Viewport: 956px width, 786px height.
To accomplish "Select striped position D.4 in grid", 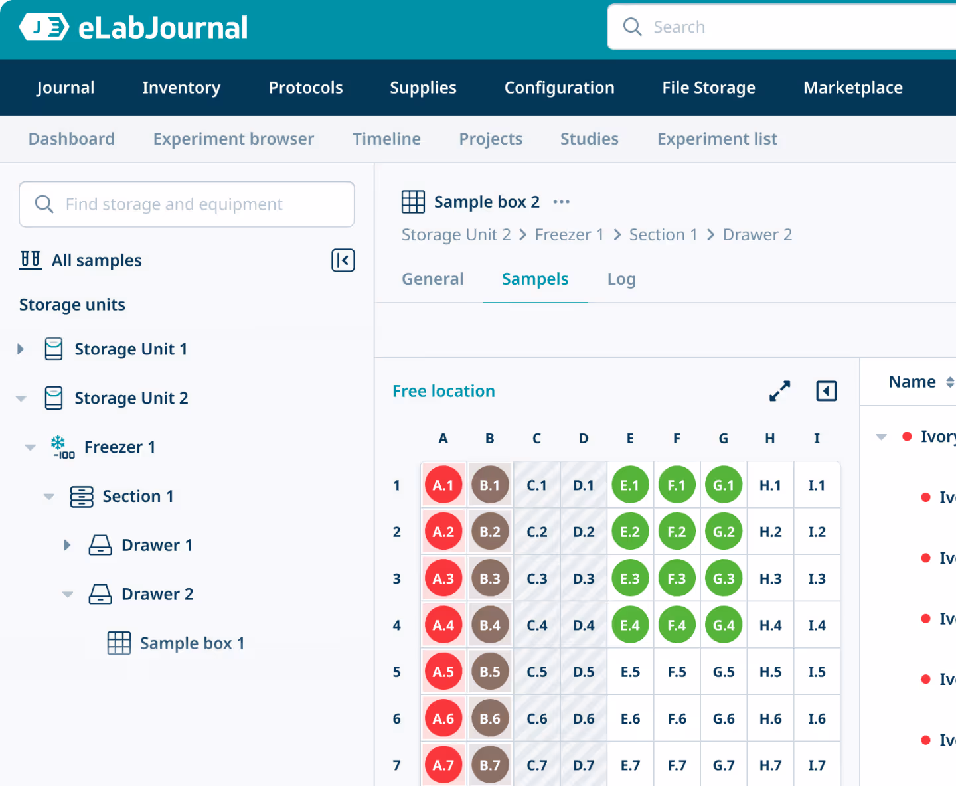I will (584, 625).
